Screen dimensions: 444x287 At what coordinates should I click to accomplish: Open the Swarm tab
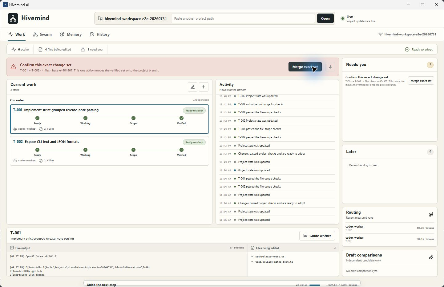42,34
